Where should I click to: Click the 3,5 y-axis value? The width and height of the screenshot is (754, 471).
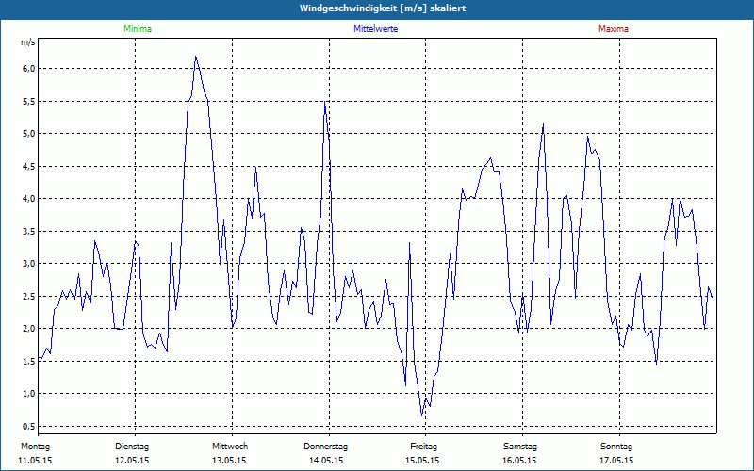coord(29,231)
